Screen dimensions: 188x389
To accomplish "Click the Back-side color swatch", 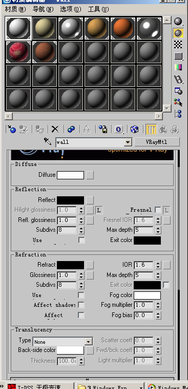I will pos(71,350).
